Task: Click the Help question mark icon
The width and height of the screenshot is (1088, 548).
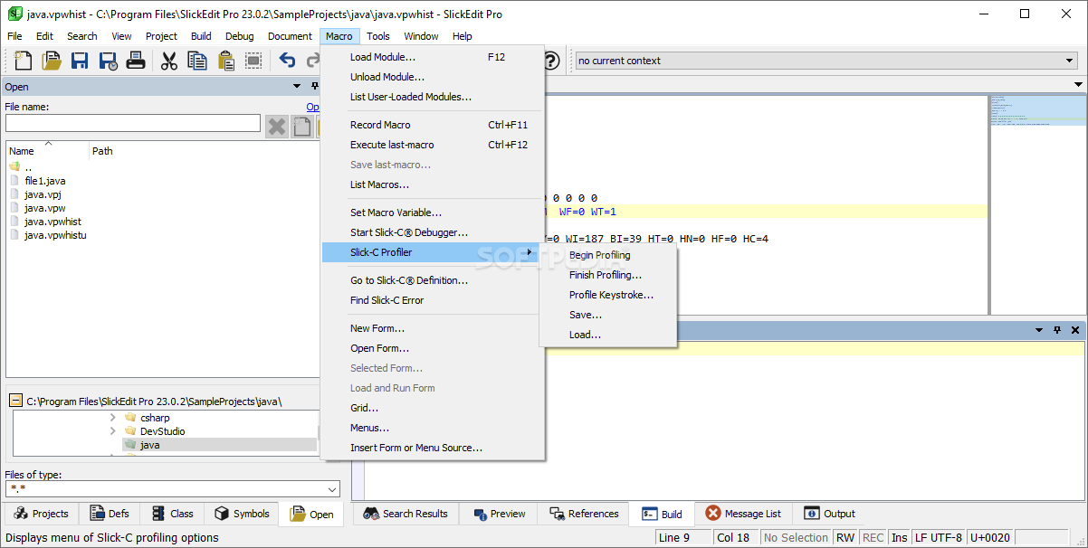Action: click(x=550, y=61)
